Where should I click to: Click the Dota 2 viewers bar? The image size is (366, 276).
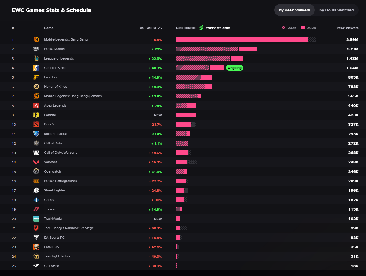point(186,124)
